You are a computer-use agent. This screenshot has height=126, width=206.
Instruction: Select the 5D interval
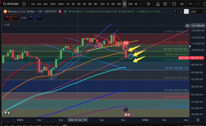[x=119, y=4]
